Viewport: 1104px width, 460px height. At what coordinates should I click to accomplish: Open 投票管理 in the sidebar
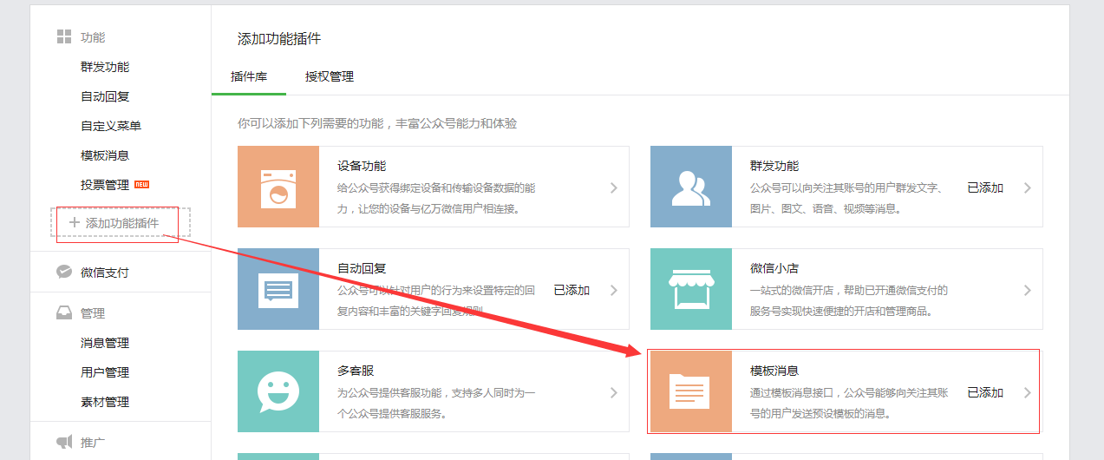[x=105, y=185]
